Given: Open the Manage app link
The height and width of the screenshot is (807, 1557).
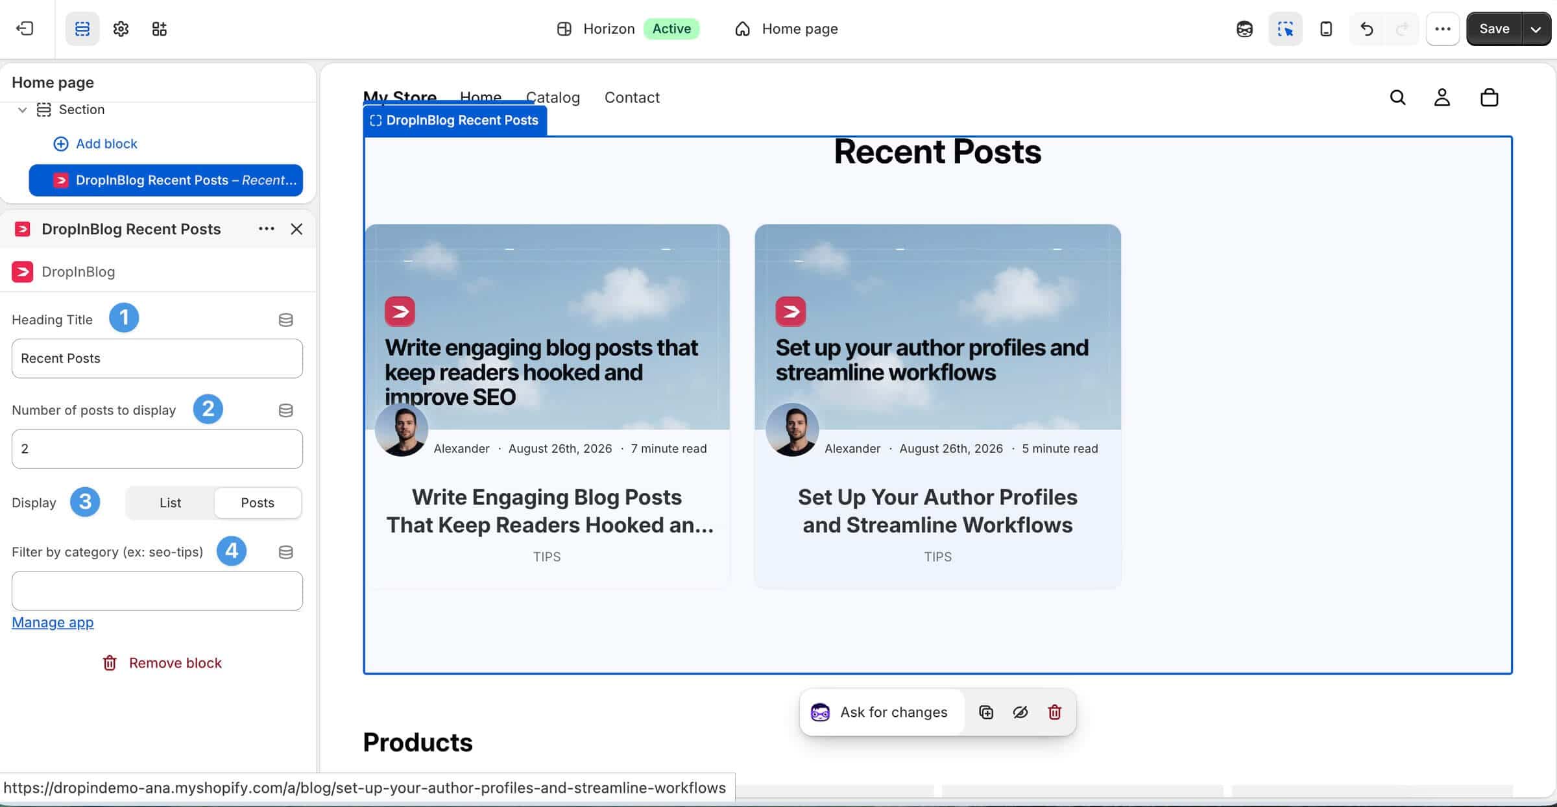Looking at the screenshot, I should point(53,622).
